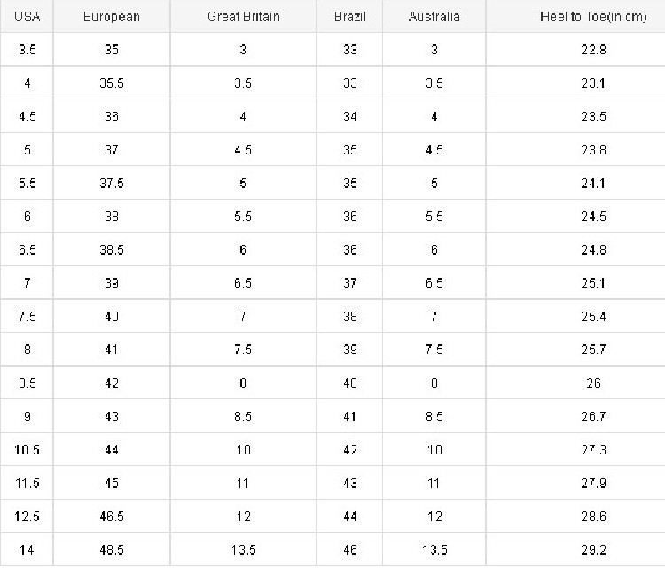Select the 5.5 cell under Australia

(x=434, y=217)
